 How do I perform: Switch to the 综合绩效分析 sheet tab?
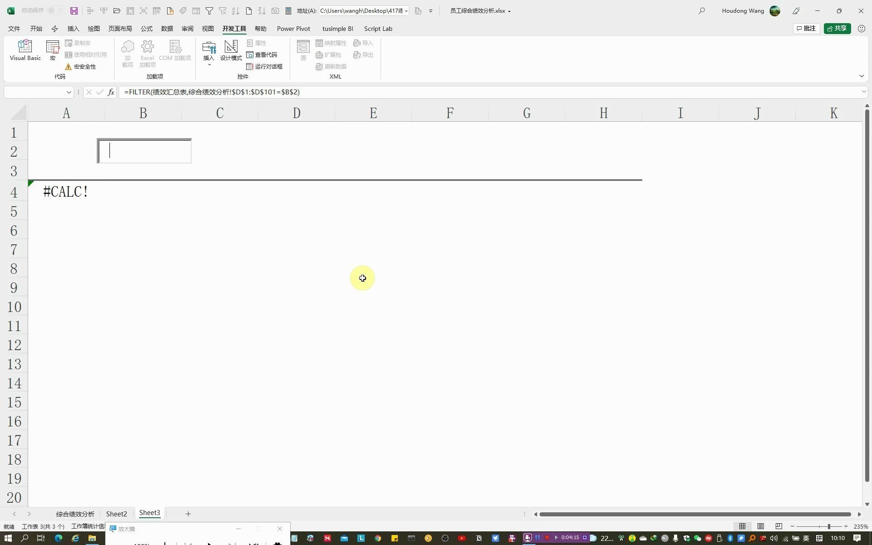pyautogui.click(x=75, y=514)
